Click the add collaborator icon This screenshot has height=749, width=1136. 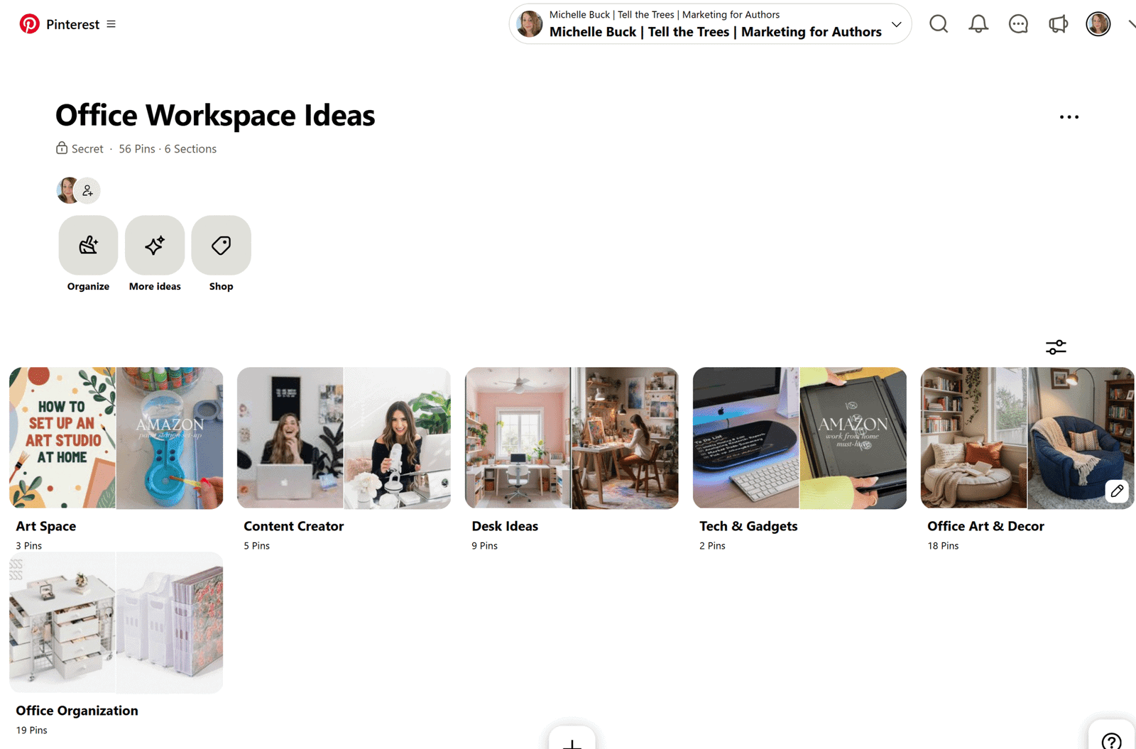[87, 190]
